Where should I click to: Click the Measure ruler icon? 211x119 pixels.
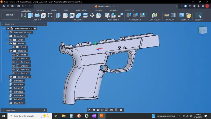[167, 15]
